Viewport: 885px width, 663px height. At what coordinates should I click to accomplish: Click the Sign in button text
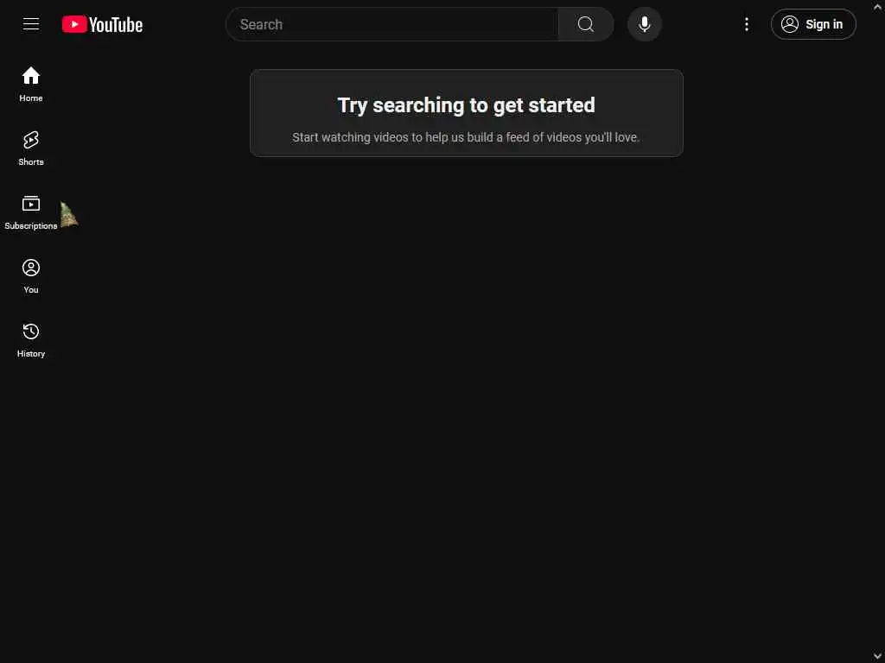click(x=824, y=24)
